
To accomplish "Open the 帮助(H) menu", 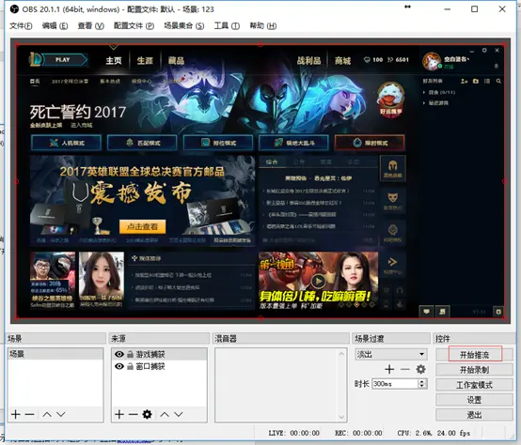I will click(262, 26).
